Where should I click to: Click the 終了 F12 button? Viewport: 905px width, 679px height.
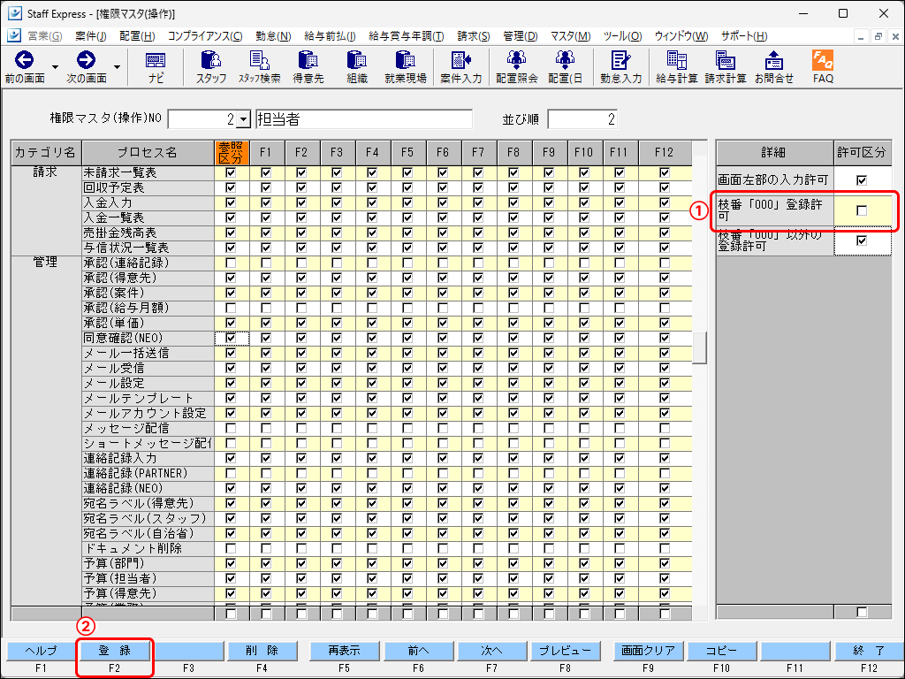click(869, 651)
